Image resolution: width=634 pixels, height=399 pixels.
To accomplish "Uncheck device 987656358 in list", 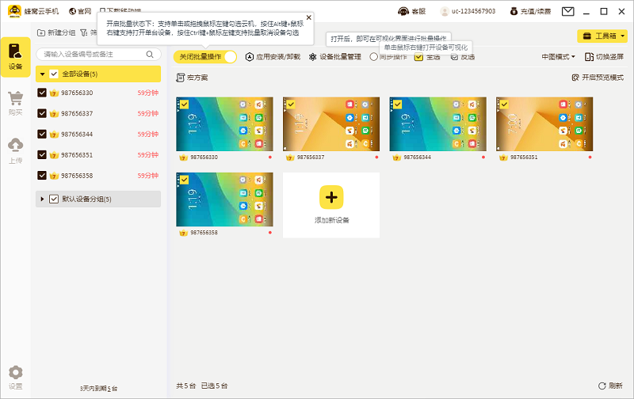I will [42, 175].
